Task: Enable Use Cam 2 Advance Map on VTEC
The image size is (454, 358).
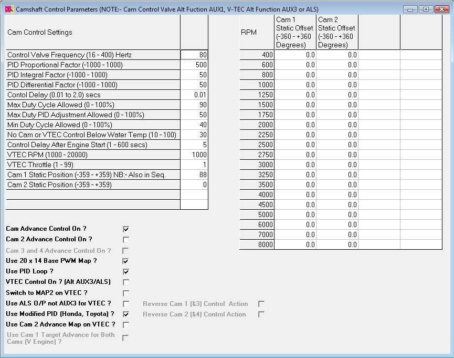Action: (x=125, y=325)
